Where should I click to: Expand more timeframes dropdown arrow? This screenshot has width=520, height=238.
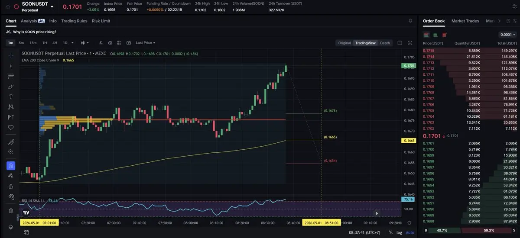(x=73, y=43)
